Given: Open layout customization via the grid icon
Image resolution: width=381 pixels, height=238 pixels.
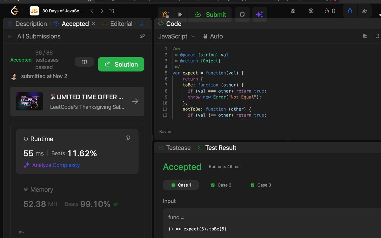Looking at the screenshot, I should (293, 10).
